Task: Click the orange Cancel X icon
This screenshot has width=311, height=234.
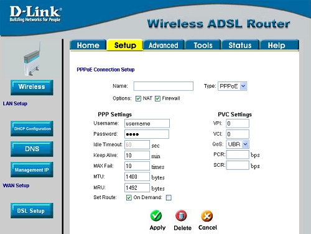Action: [x=207, y=216]
